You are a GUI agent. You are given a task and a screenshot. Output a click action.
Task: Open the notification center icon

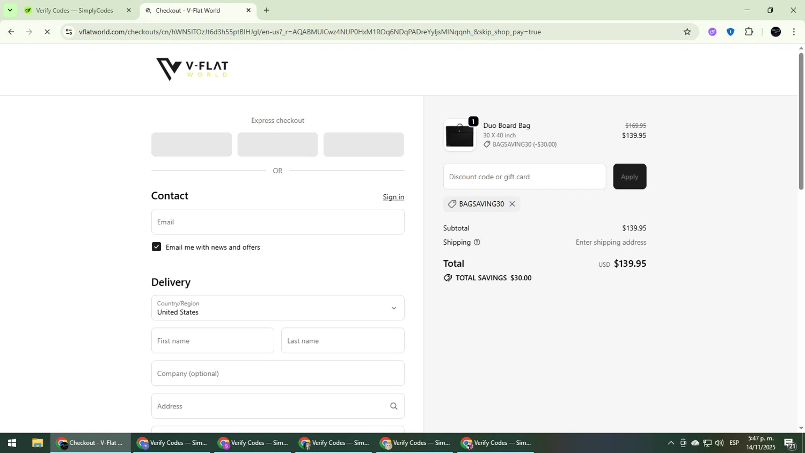(x=789, y=443)
